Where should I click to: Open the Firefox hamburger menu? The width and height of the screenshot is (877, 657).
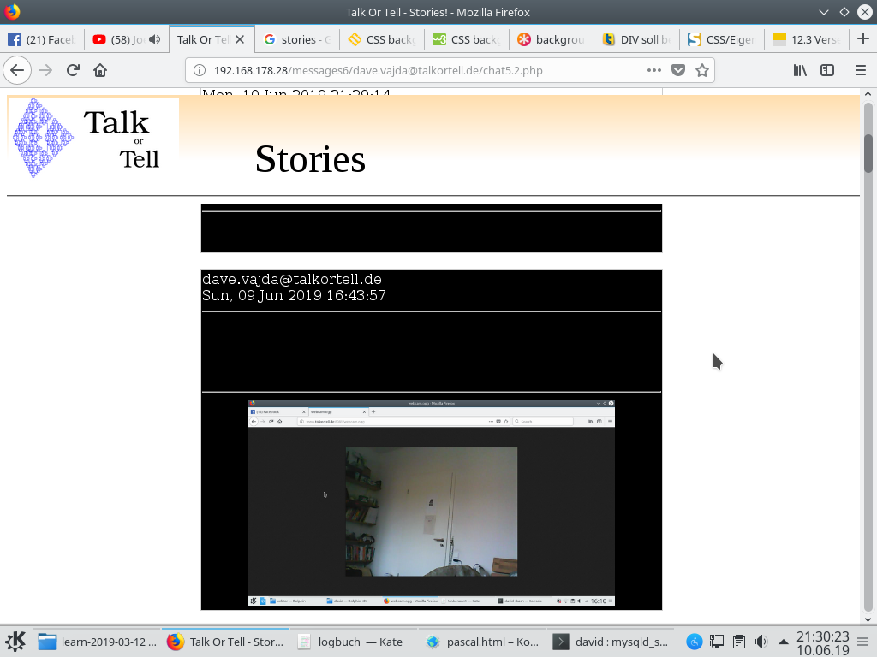coord(861,70)
